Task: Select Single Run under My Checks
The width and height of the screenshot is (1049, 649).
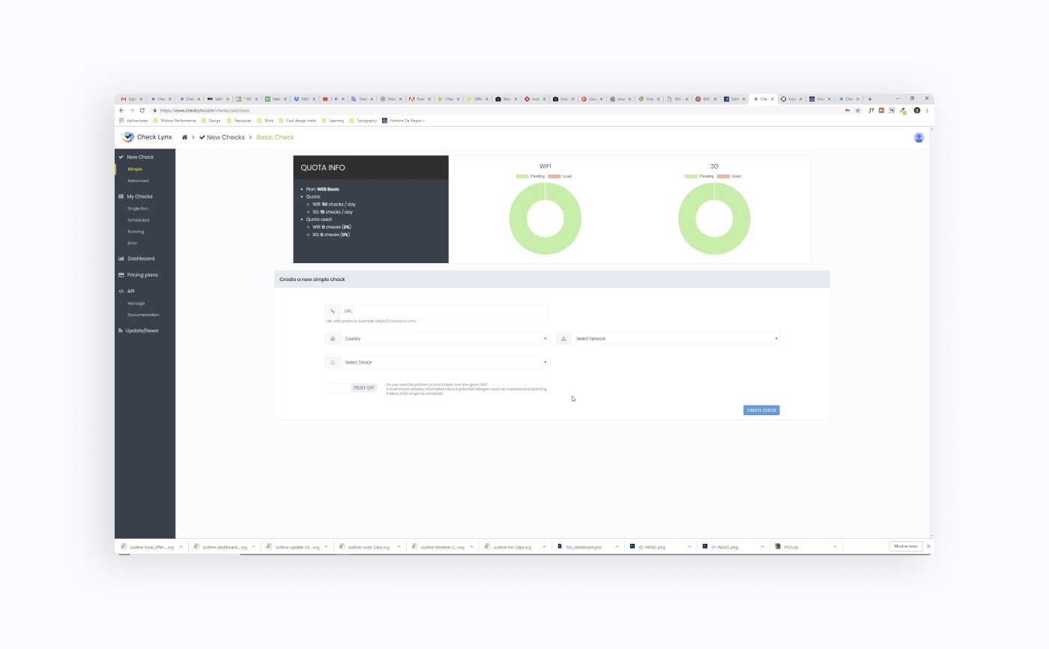Action: coord(138,208)
